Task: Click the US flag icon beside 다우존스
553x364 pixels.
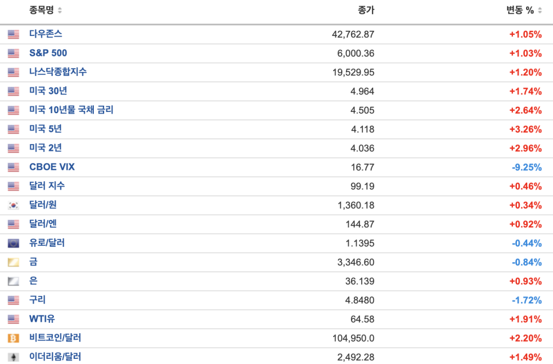Action: (x=13, y=34)
